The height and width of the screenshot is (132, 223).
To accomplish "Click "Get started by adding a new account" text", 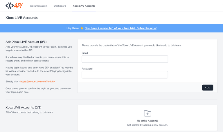I will coord(148,125).
